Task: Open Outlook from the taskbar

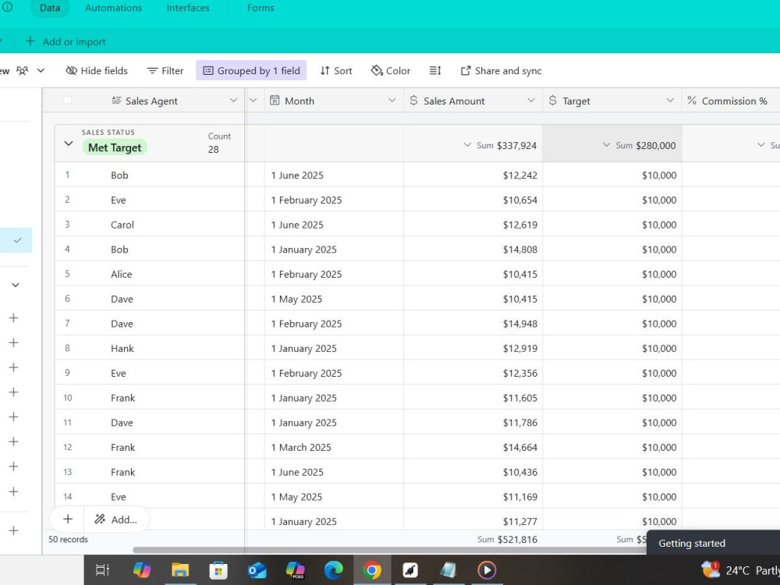Action: [257, 570]
